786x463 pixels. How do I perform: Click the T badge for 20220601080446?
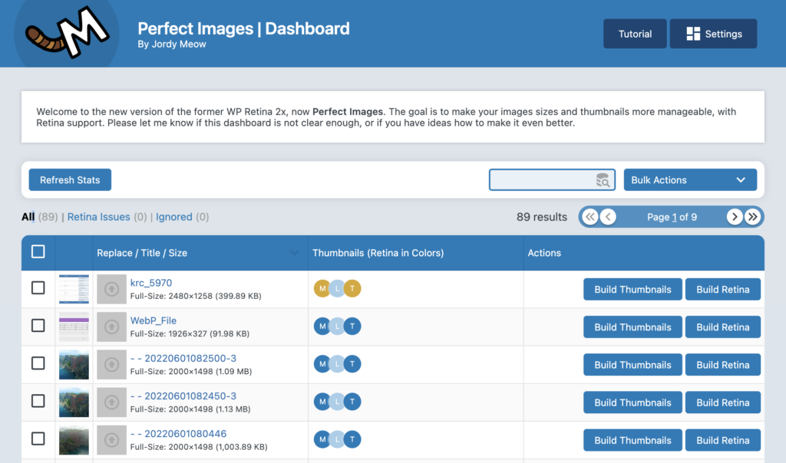coord(352,439)
